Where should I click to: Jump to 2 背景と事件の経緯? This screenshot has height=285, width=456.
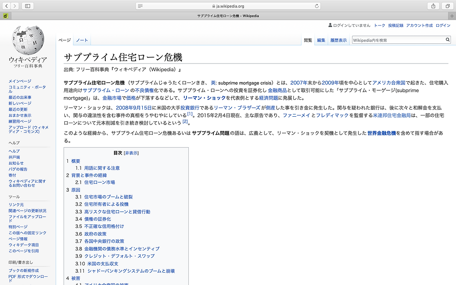pos(86,176)
